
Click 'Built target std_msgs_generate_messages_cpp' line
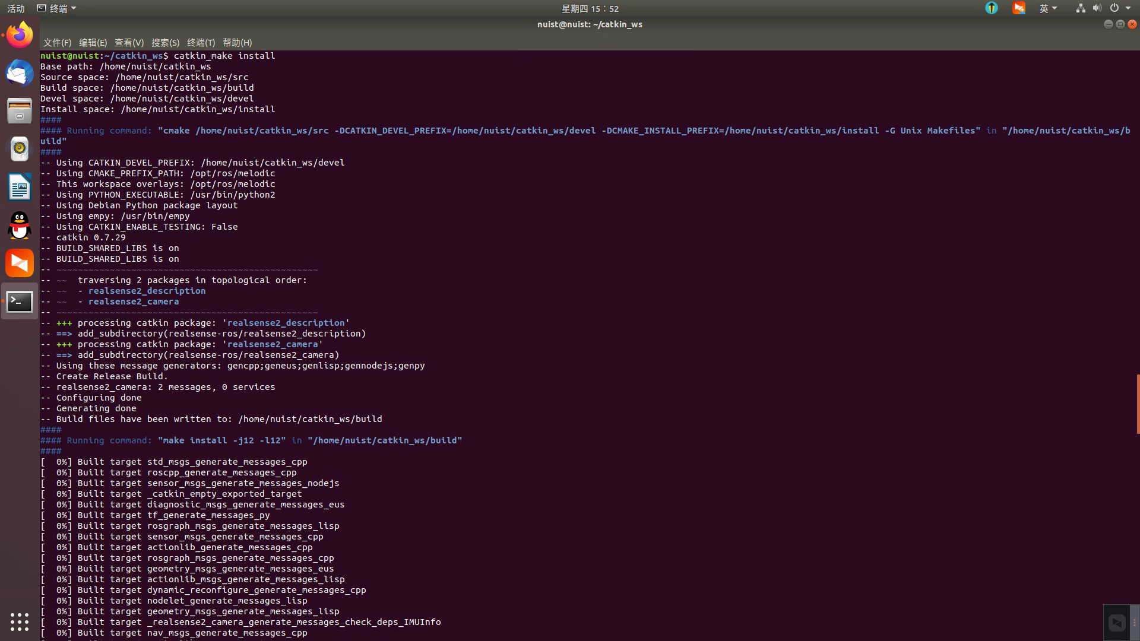tap(174, 462)
